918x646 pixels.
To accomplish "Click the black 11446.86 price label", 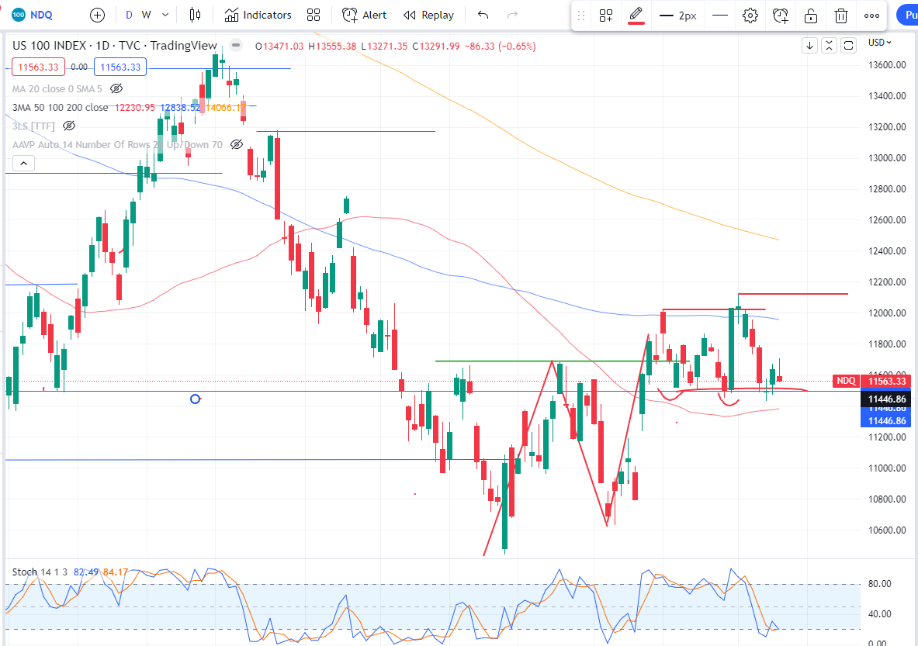I will click(888, 399).
